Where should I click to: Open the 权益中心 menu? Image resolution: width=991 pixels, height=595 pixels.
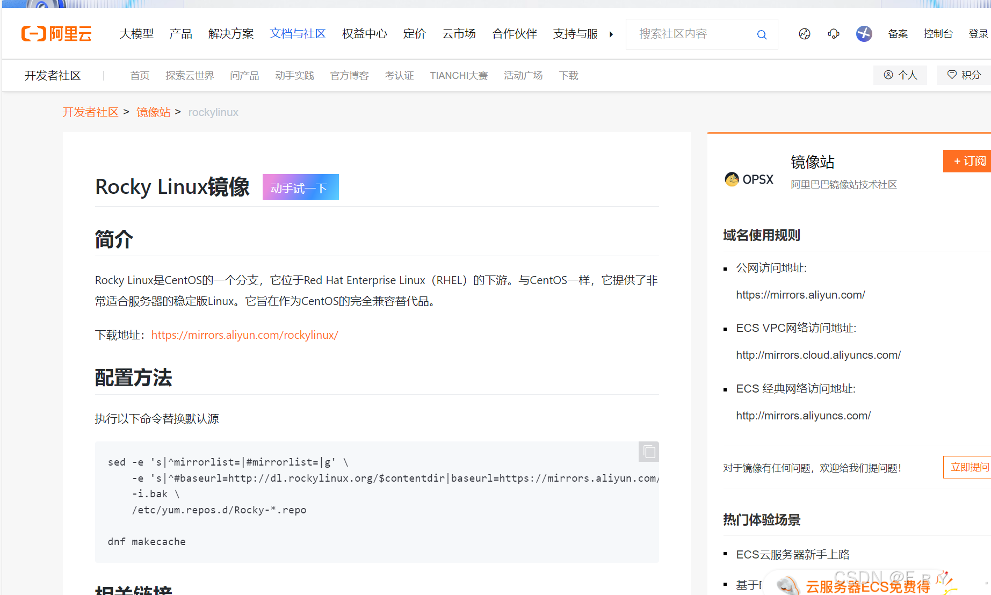pos(365,34)
